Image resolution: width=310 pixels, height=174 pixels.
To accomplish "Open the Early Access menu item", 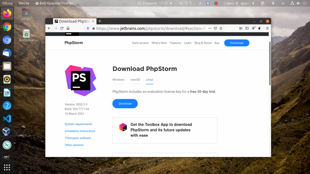I will click(140, 43).
